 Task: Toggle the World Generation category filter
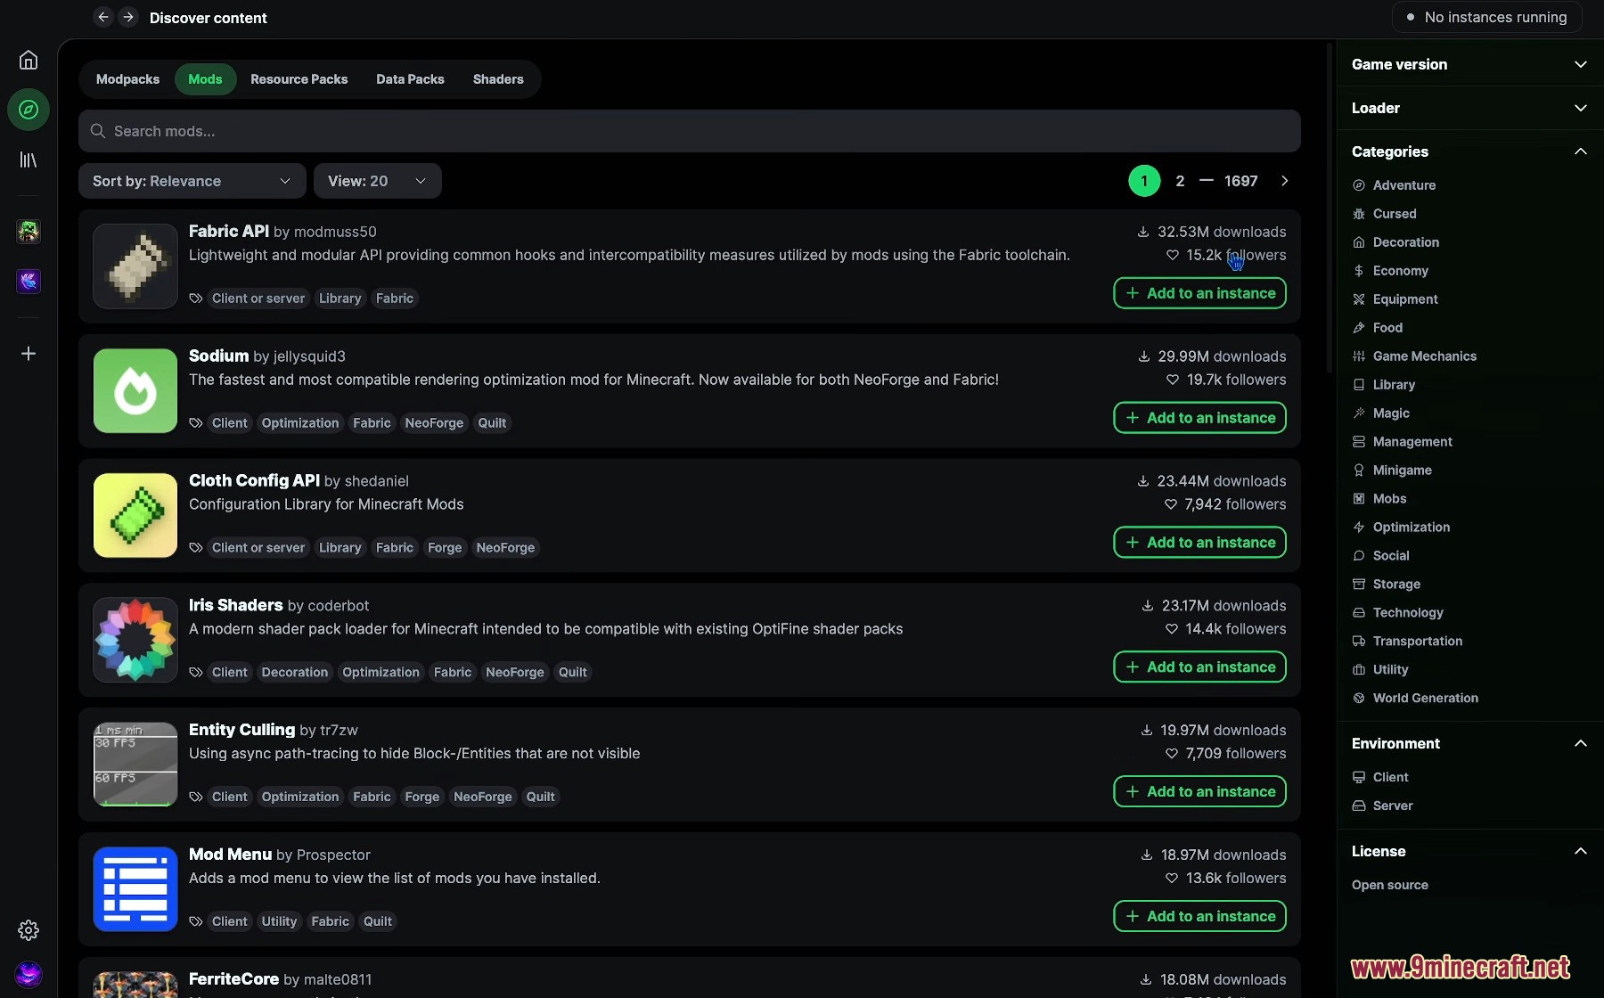click(x=1415, y=699)
